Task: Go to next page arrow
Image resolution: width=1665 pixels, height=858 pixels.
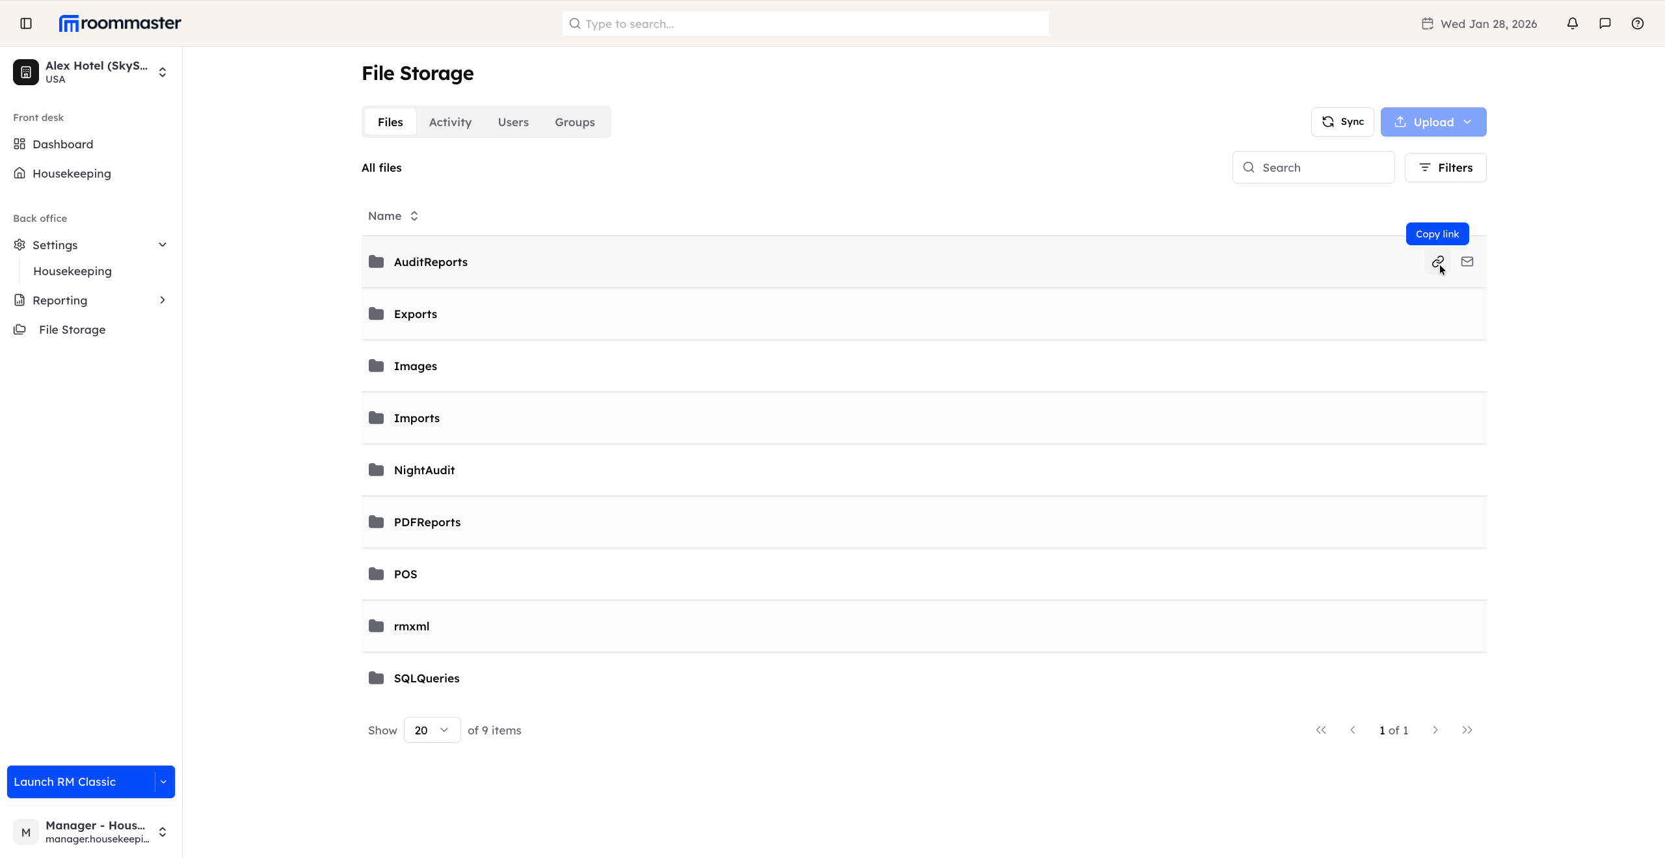Action: pos(1435,730)
